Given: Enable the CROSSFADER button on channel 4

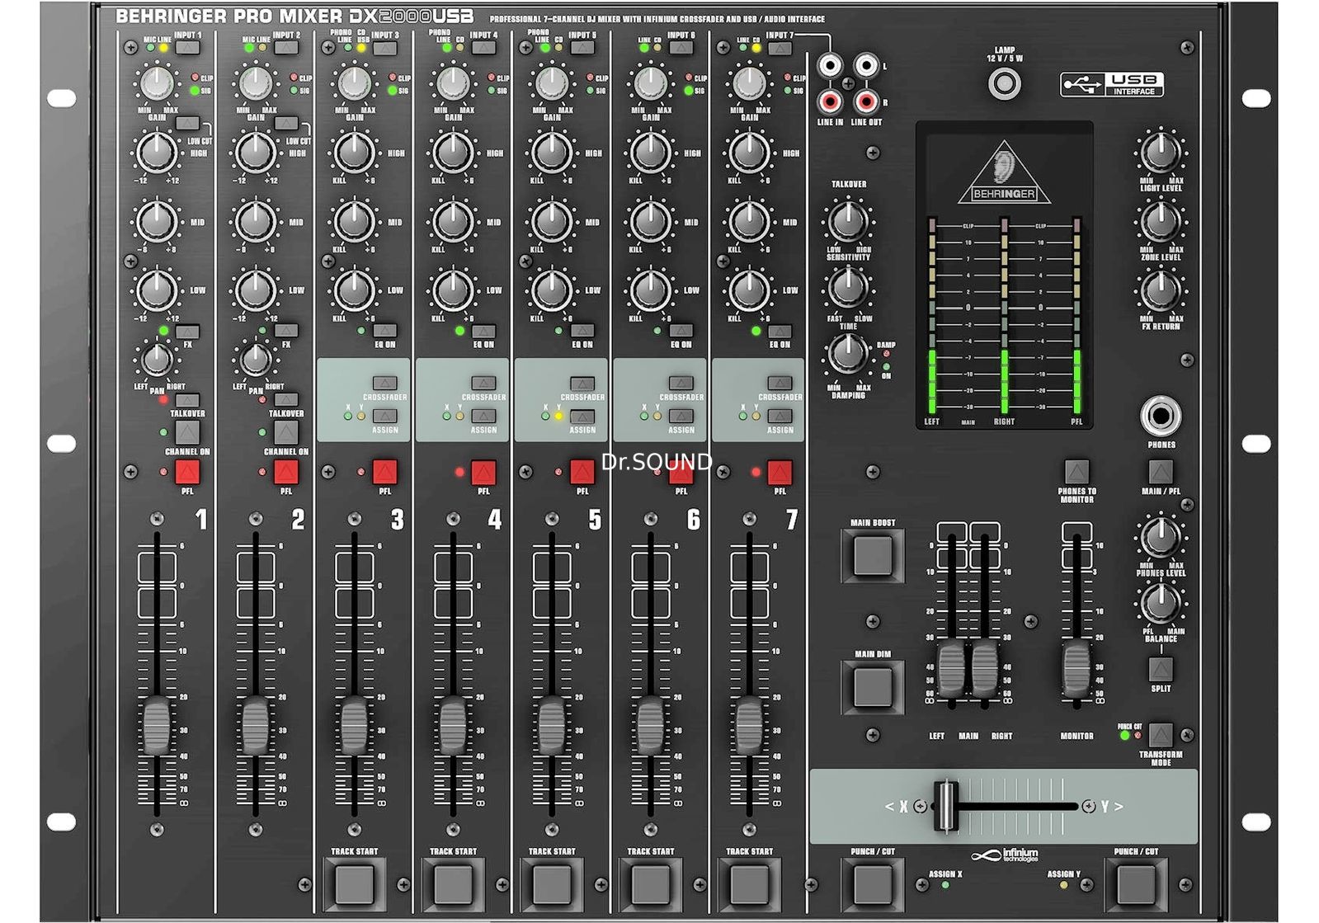Looking at the screenshot, I should point(483,384).
